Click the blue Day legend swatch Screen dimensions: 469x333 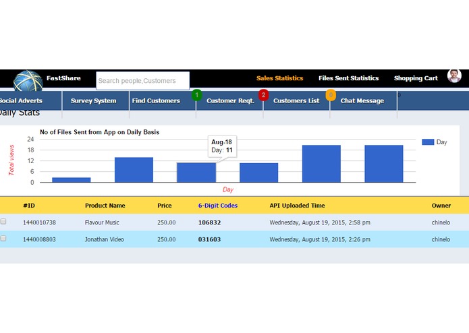coord(428,142)
